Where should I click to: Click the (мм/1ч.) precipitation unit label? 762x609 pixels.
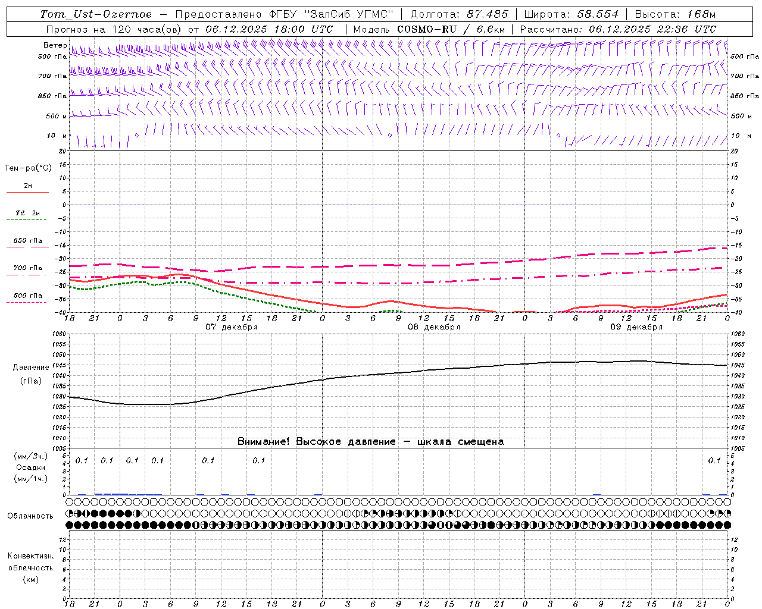pos(31,479)
